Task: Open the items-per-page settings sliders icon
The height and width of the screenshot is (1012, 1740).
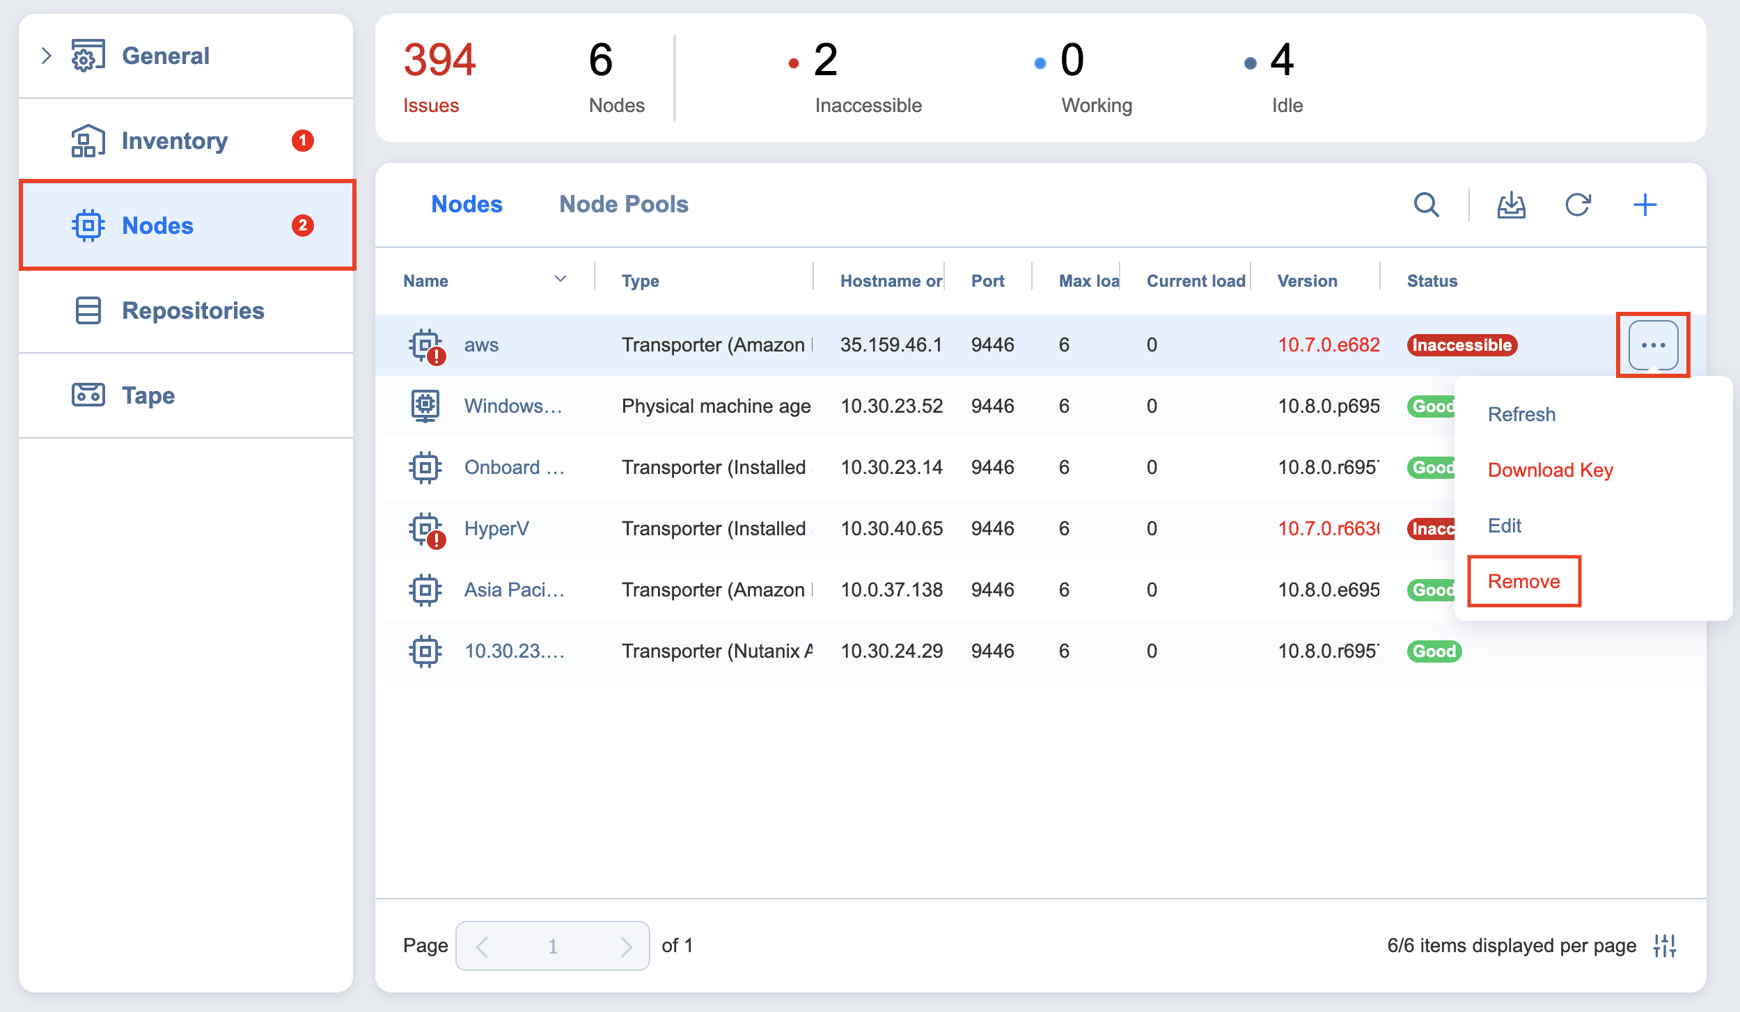Action: pyautogui.click(x=1665, y=945)
